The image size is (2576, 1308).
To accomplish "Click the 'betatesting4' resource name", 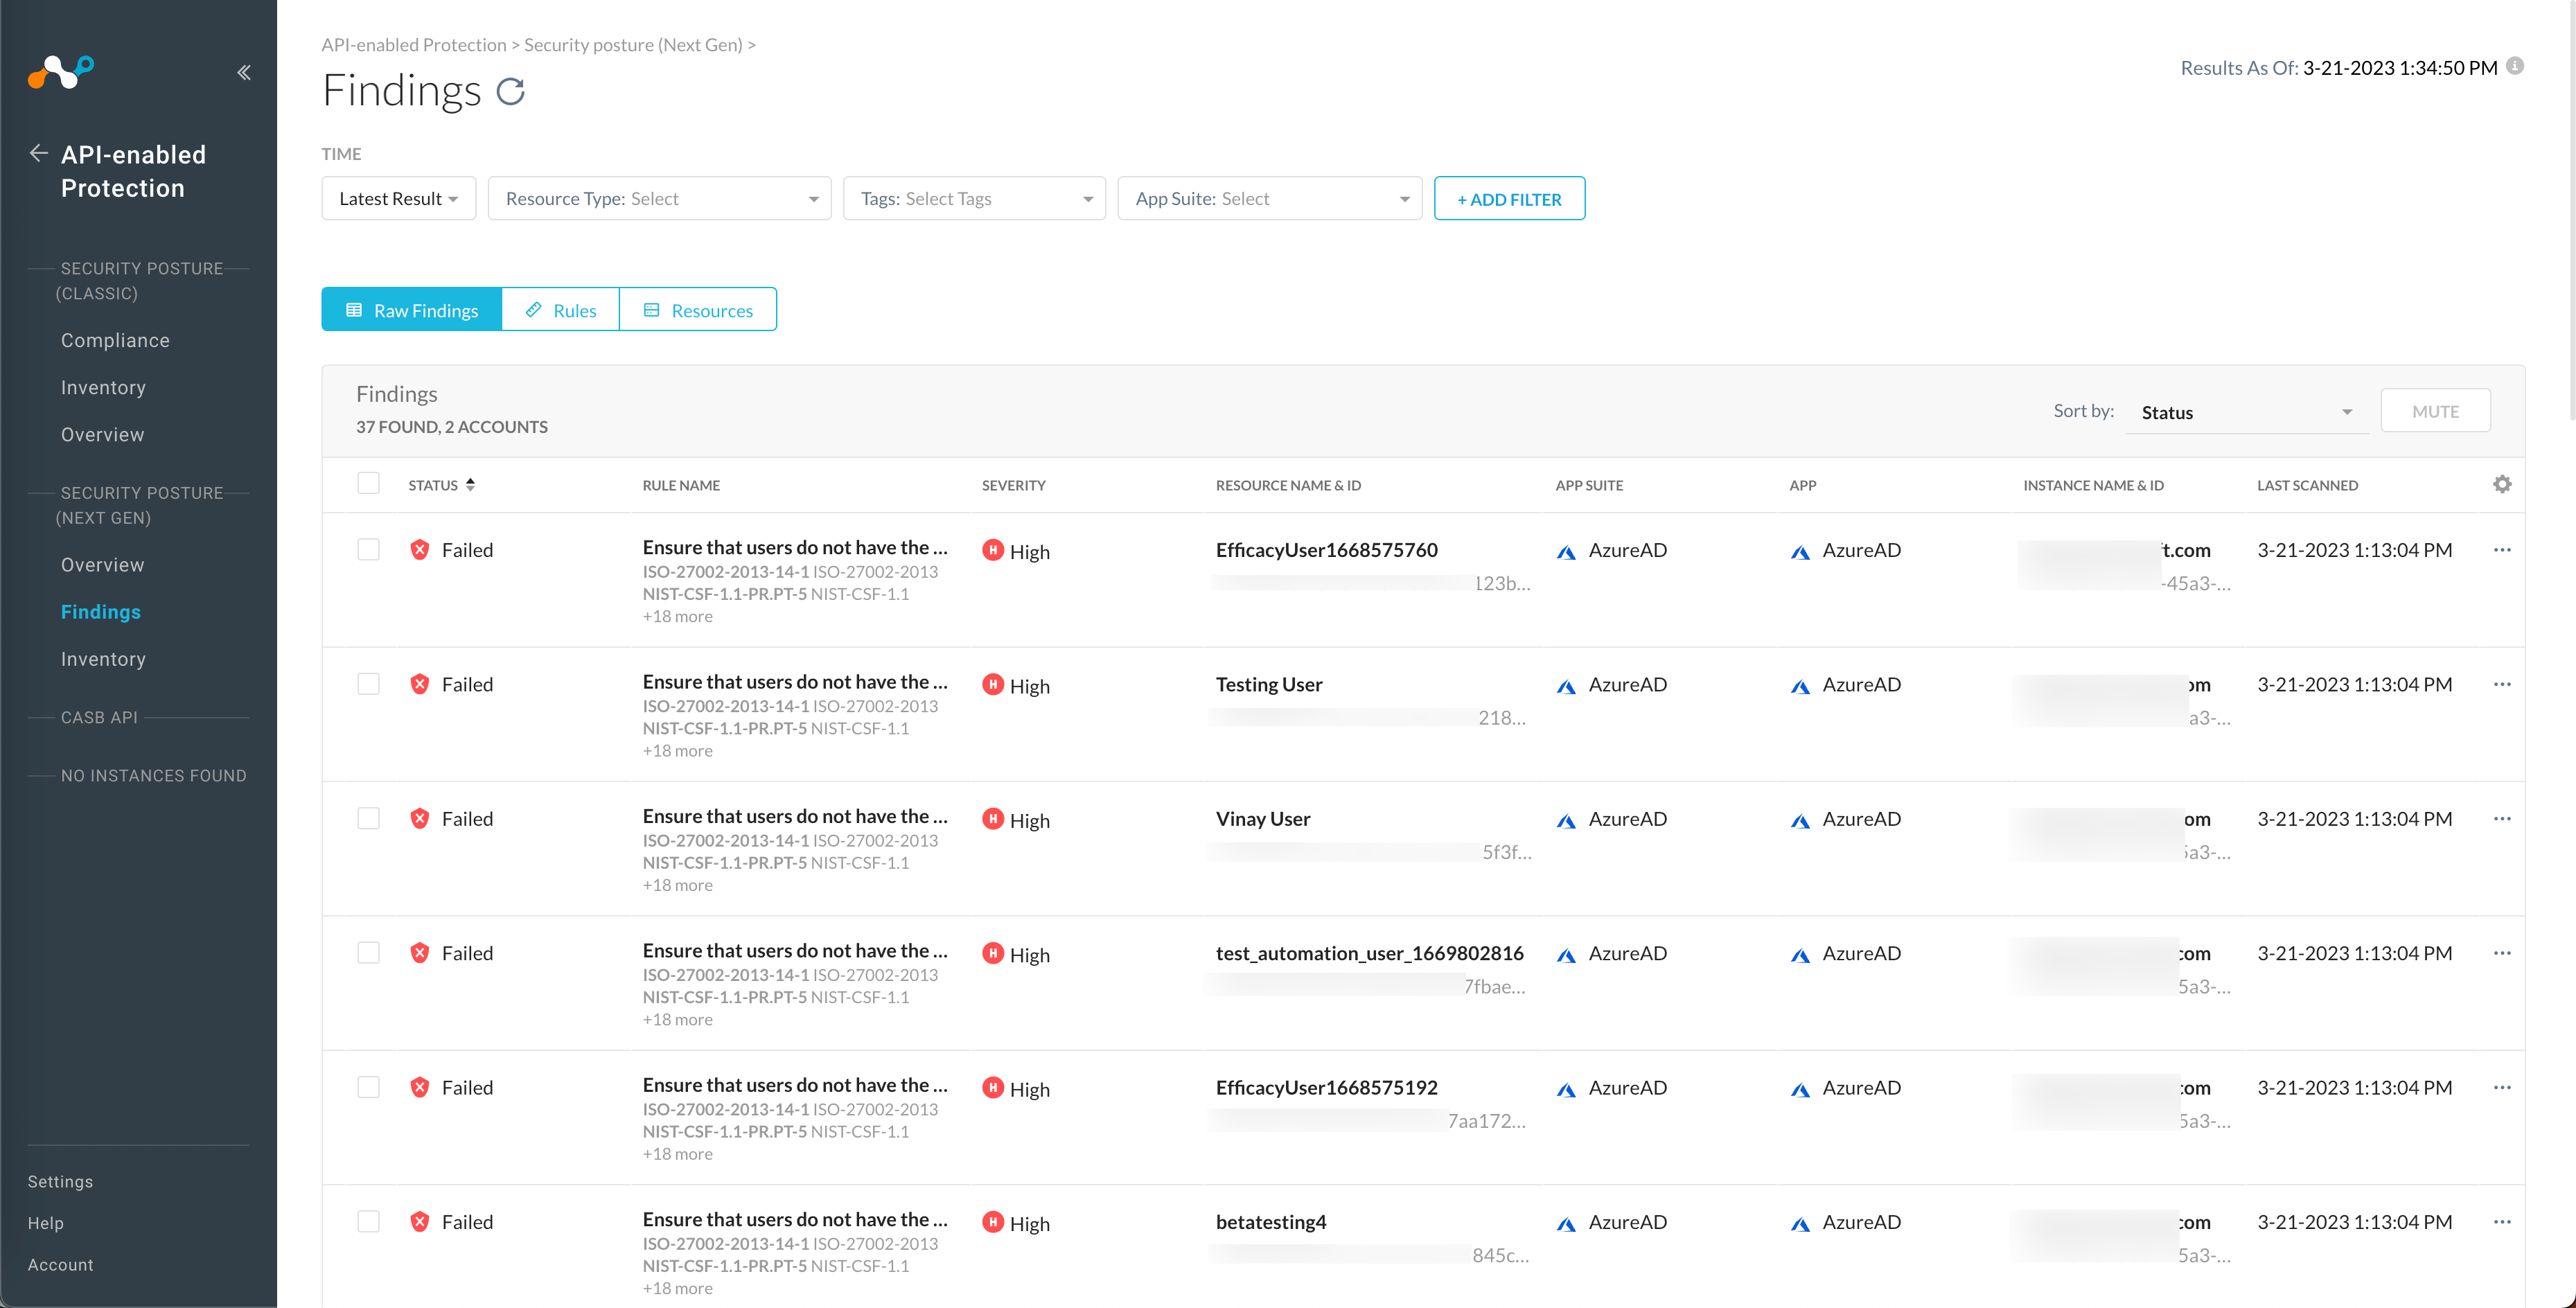I will click(1270, 1222).
